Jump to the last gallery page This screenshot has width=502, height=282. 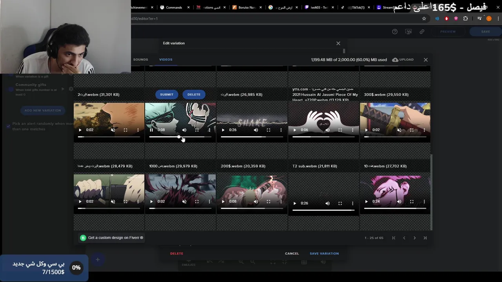click(425, 238)
